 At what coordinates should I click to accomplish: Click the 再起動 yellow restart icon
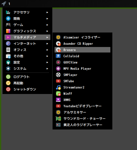8,83
